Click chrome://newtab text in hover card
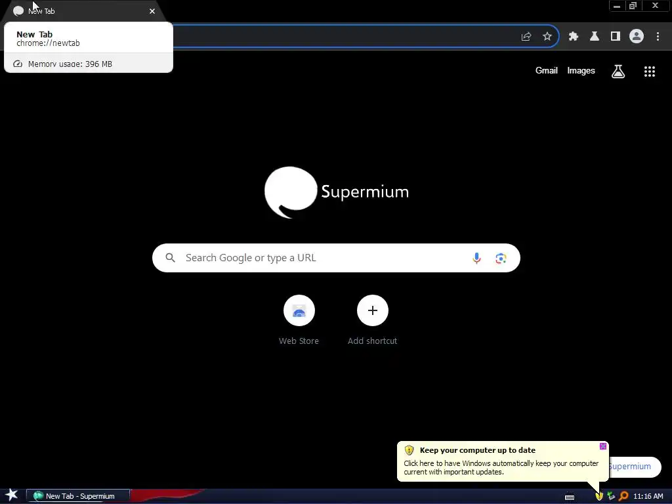672x504 pixels. (x=48, y=43)
